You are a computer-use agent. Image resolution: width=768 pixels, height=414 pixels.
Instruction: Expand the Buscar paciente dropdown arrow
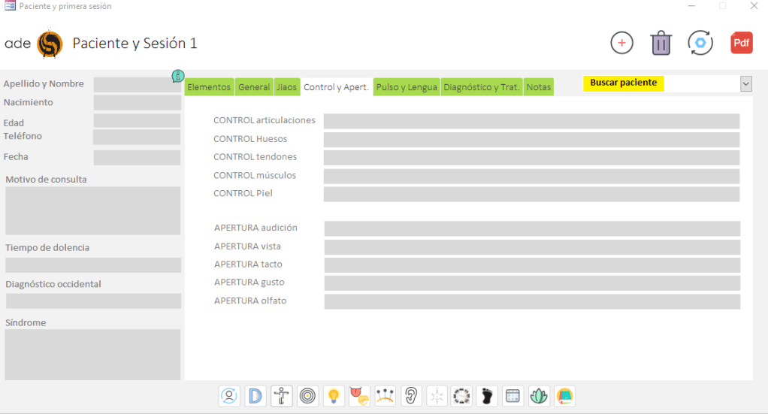745,83
